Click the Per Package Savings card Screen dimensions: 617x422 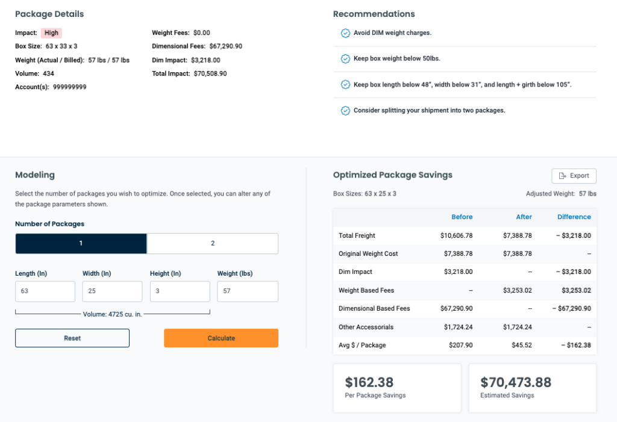pos(397,388)
